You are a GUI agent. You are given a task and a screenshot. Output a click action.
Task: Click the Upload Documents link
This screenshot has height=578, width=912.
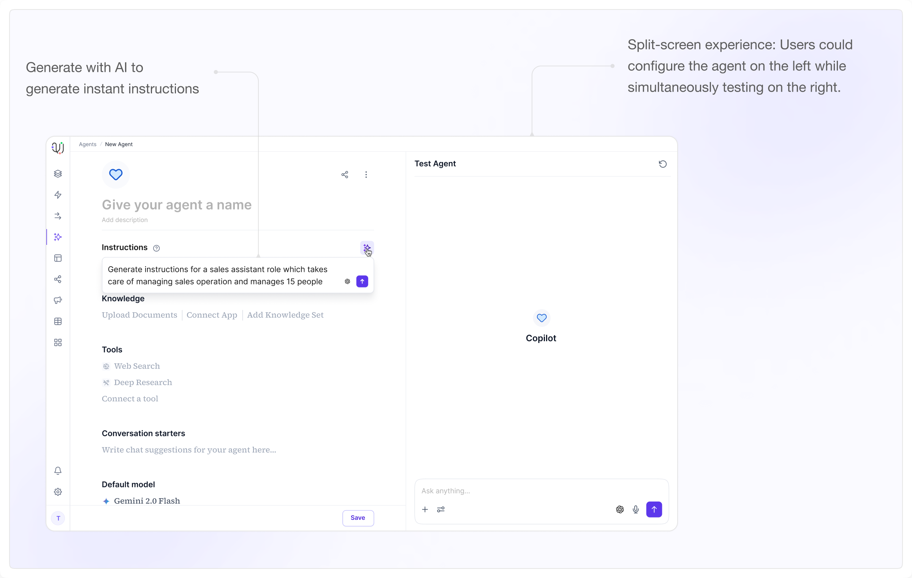(139, 315)
